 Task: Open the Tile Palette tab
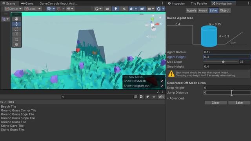point(199,4)
